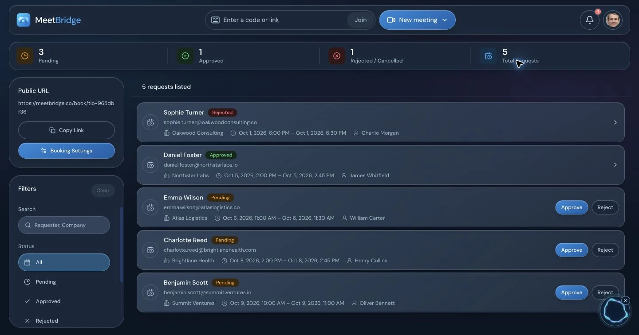Screen dimensions: 639x335
Task: Click the Filters panel scrollbar
Action: point(122,245)
